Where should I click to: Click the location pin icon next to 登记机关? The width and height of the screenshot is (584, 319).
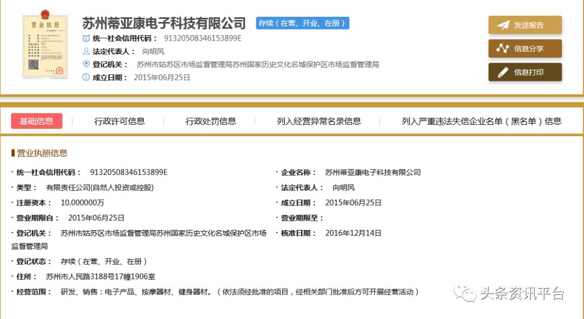86,64
